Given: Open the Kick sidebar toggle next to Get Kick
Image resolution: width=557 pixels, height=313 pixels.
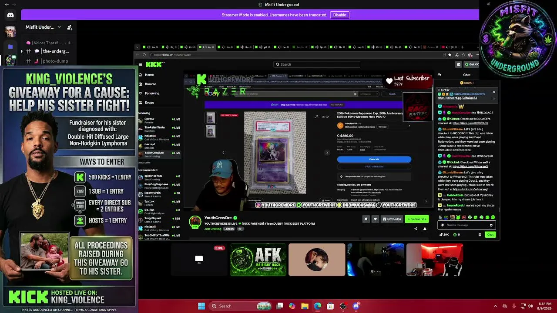Looking at the screenshot, I should click(458, 64).
